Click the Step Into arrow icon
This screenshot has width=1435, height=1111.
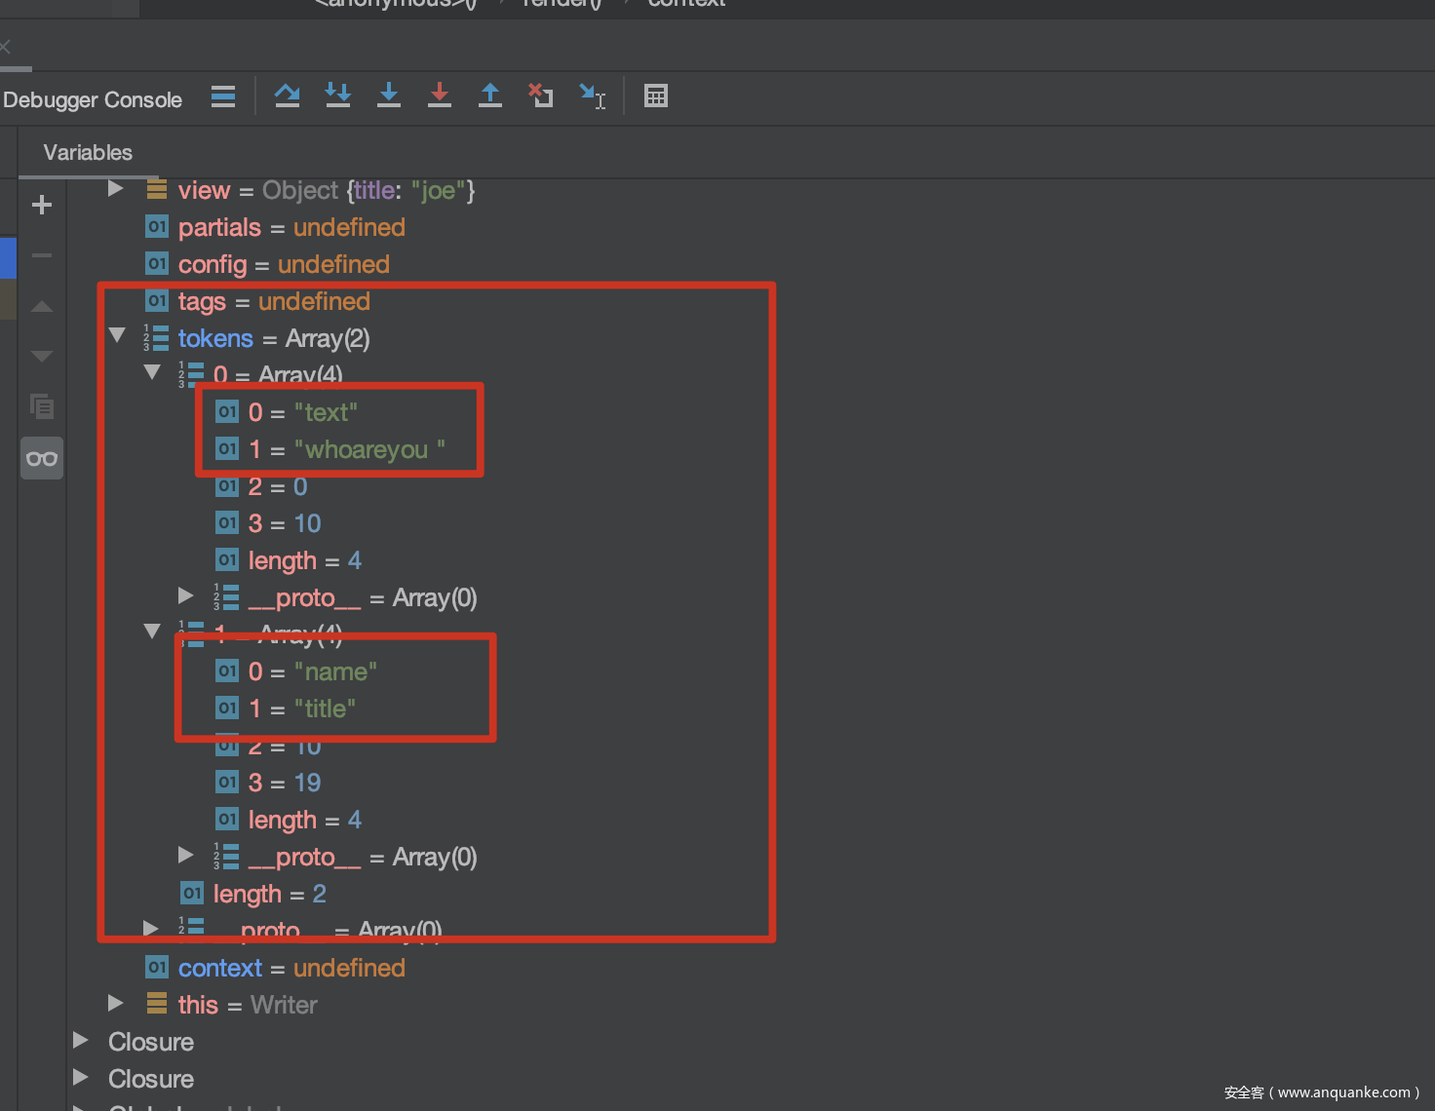click(x=389, y=96)
